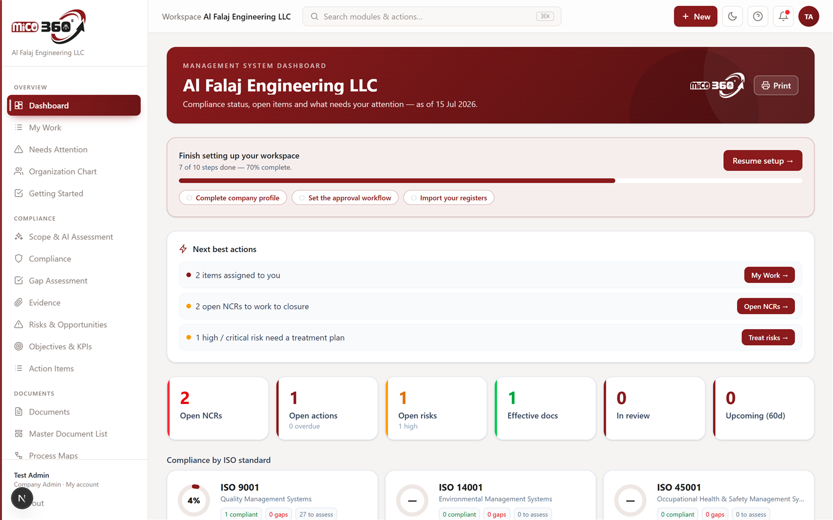The height and width of the screenshot is (520, 833).
Task: Click the Open NCRs button
Action: [766, 306]
